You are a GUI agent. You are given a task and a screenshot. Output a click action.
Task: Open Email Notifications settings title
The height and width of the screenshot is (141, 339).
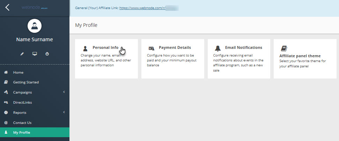[243, 47]
